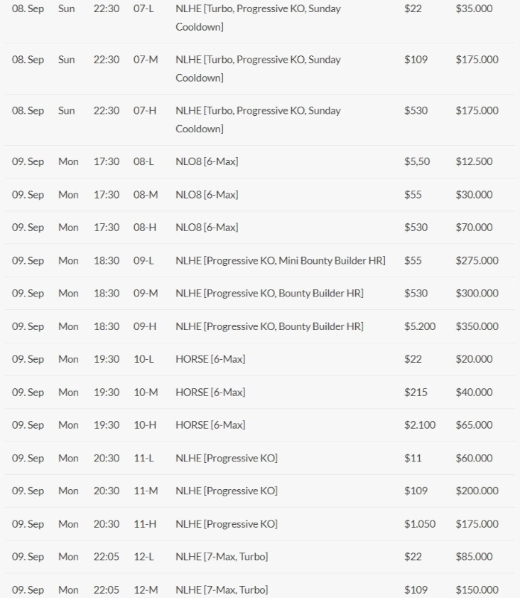
Task: Select event code 12-L
Action: coord(143,557)
